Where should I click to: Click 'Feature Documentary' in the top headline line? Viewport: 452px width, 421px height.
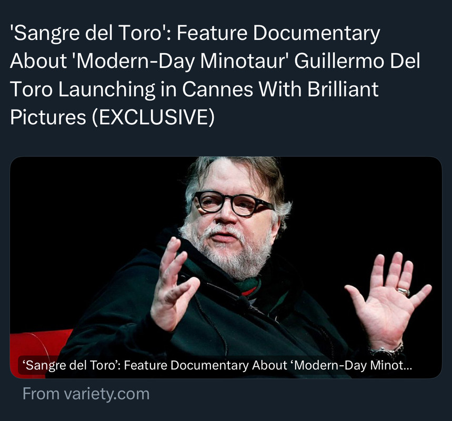click(278, 33)
